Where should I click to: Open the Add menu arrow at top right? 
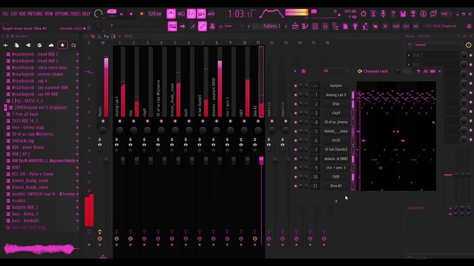451,14
